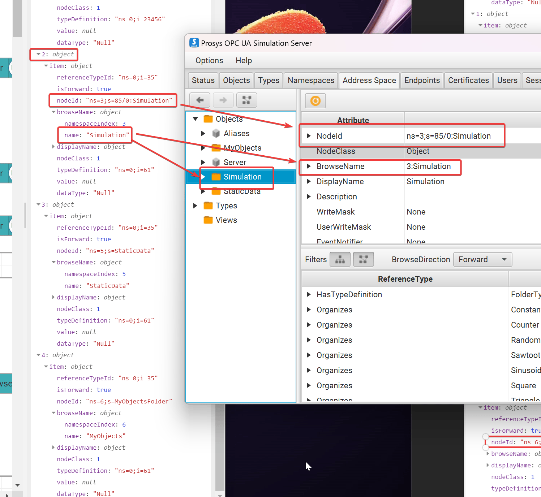Click the MyObjects folder icon

(216, 148)
